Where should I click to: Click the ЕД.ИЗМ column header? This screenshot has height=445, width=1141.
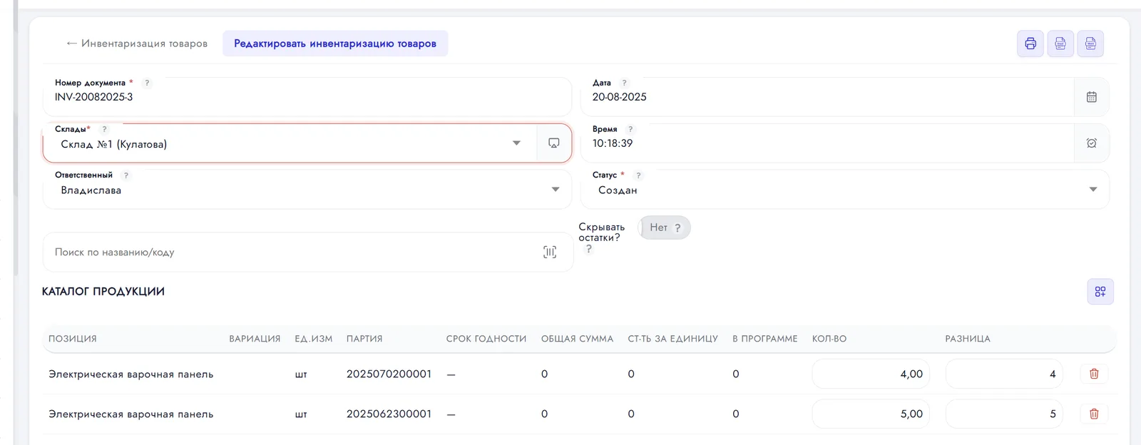pyautogui.click(x=314, y=339)
